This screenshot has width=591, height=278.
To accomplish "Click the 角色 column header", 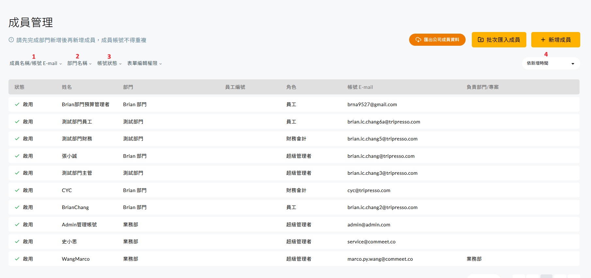I will [x=291, y=87].
